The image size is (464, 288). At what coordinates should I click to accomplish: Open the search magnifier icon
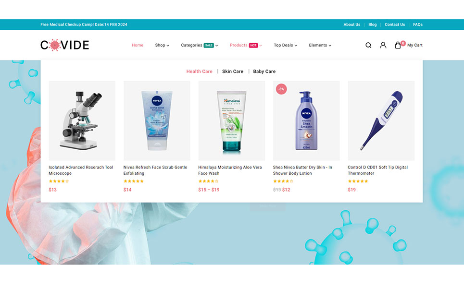[368, 45]
